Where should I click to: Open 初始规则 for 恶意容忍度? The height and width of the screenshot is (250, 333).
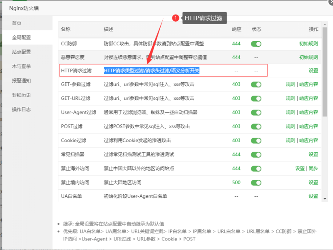pyautogui.click(x=308, y=57)
